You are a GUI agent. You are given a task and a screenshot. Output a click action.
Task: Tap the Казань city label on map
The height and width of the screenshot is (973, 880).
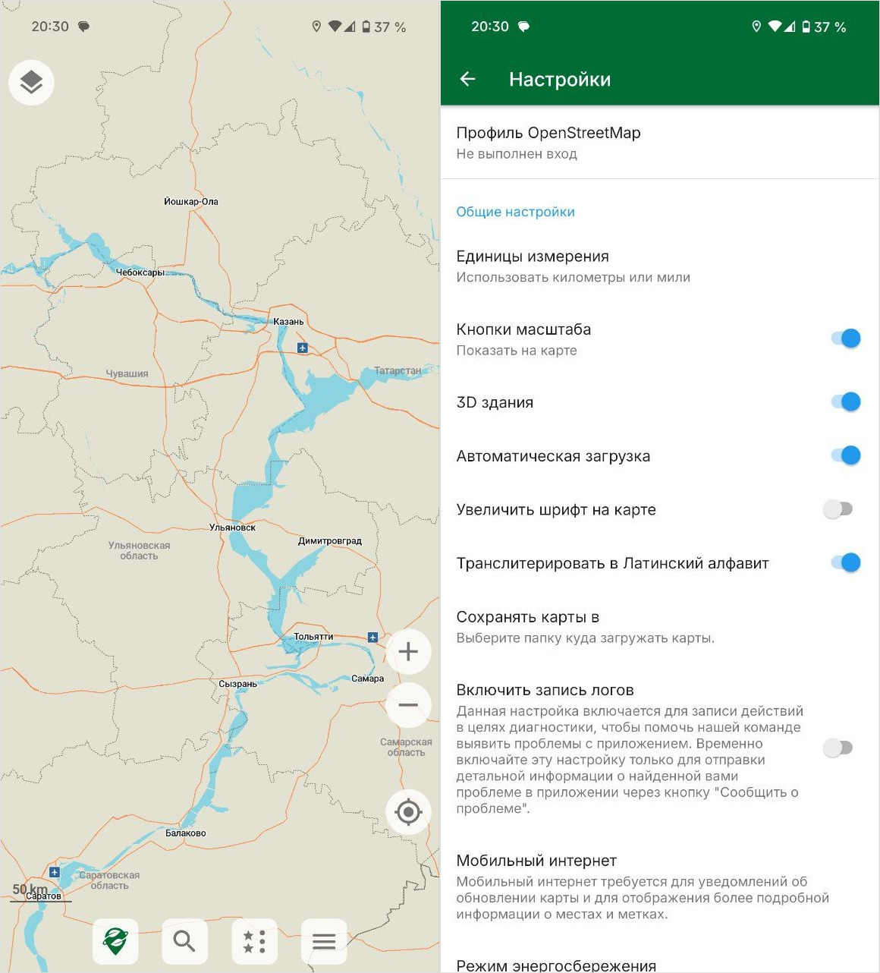[288, 322]
